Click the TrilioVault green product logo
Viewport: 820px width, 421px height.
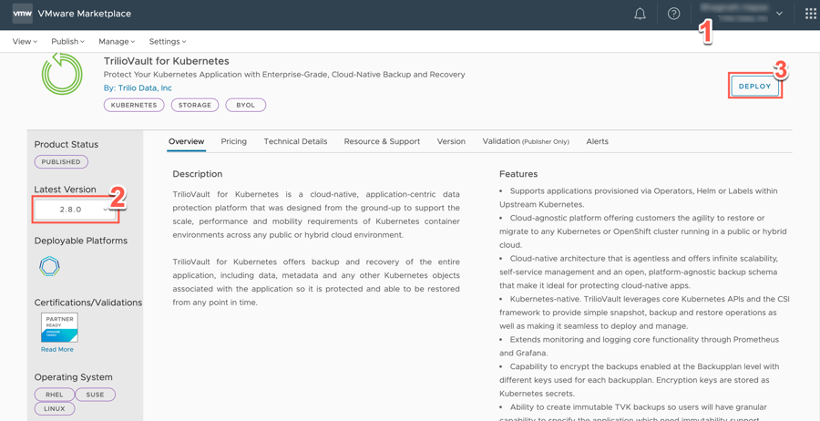[62, 74]
